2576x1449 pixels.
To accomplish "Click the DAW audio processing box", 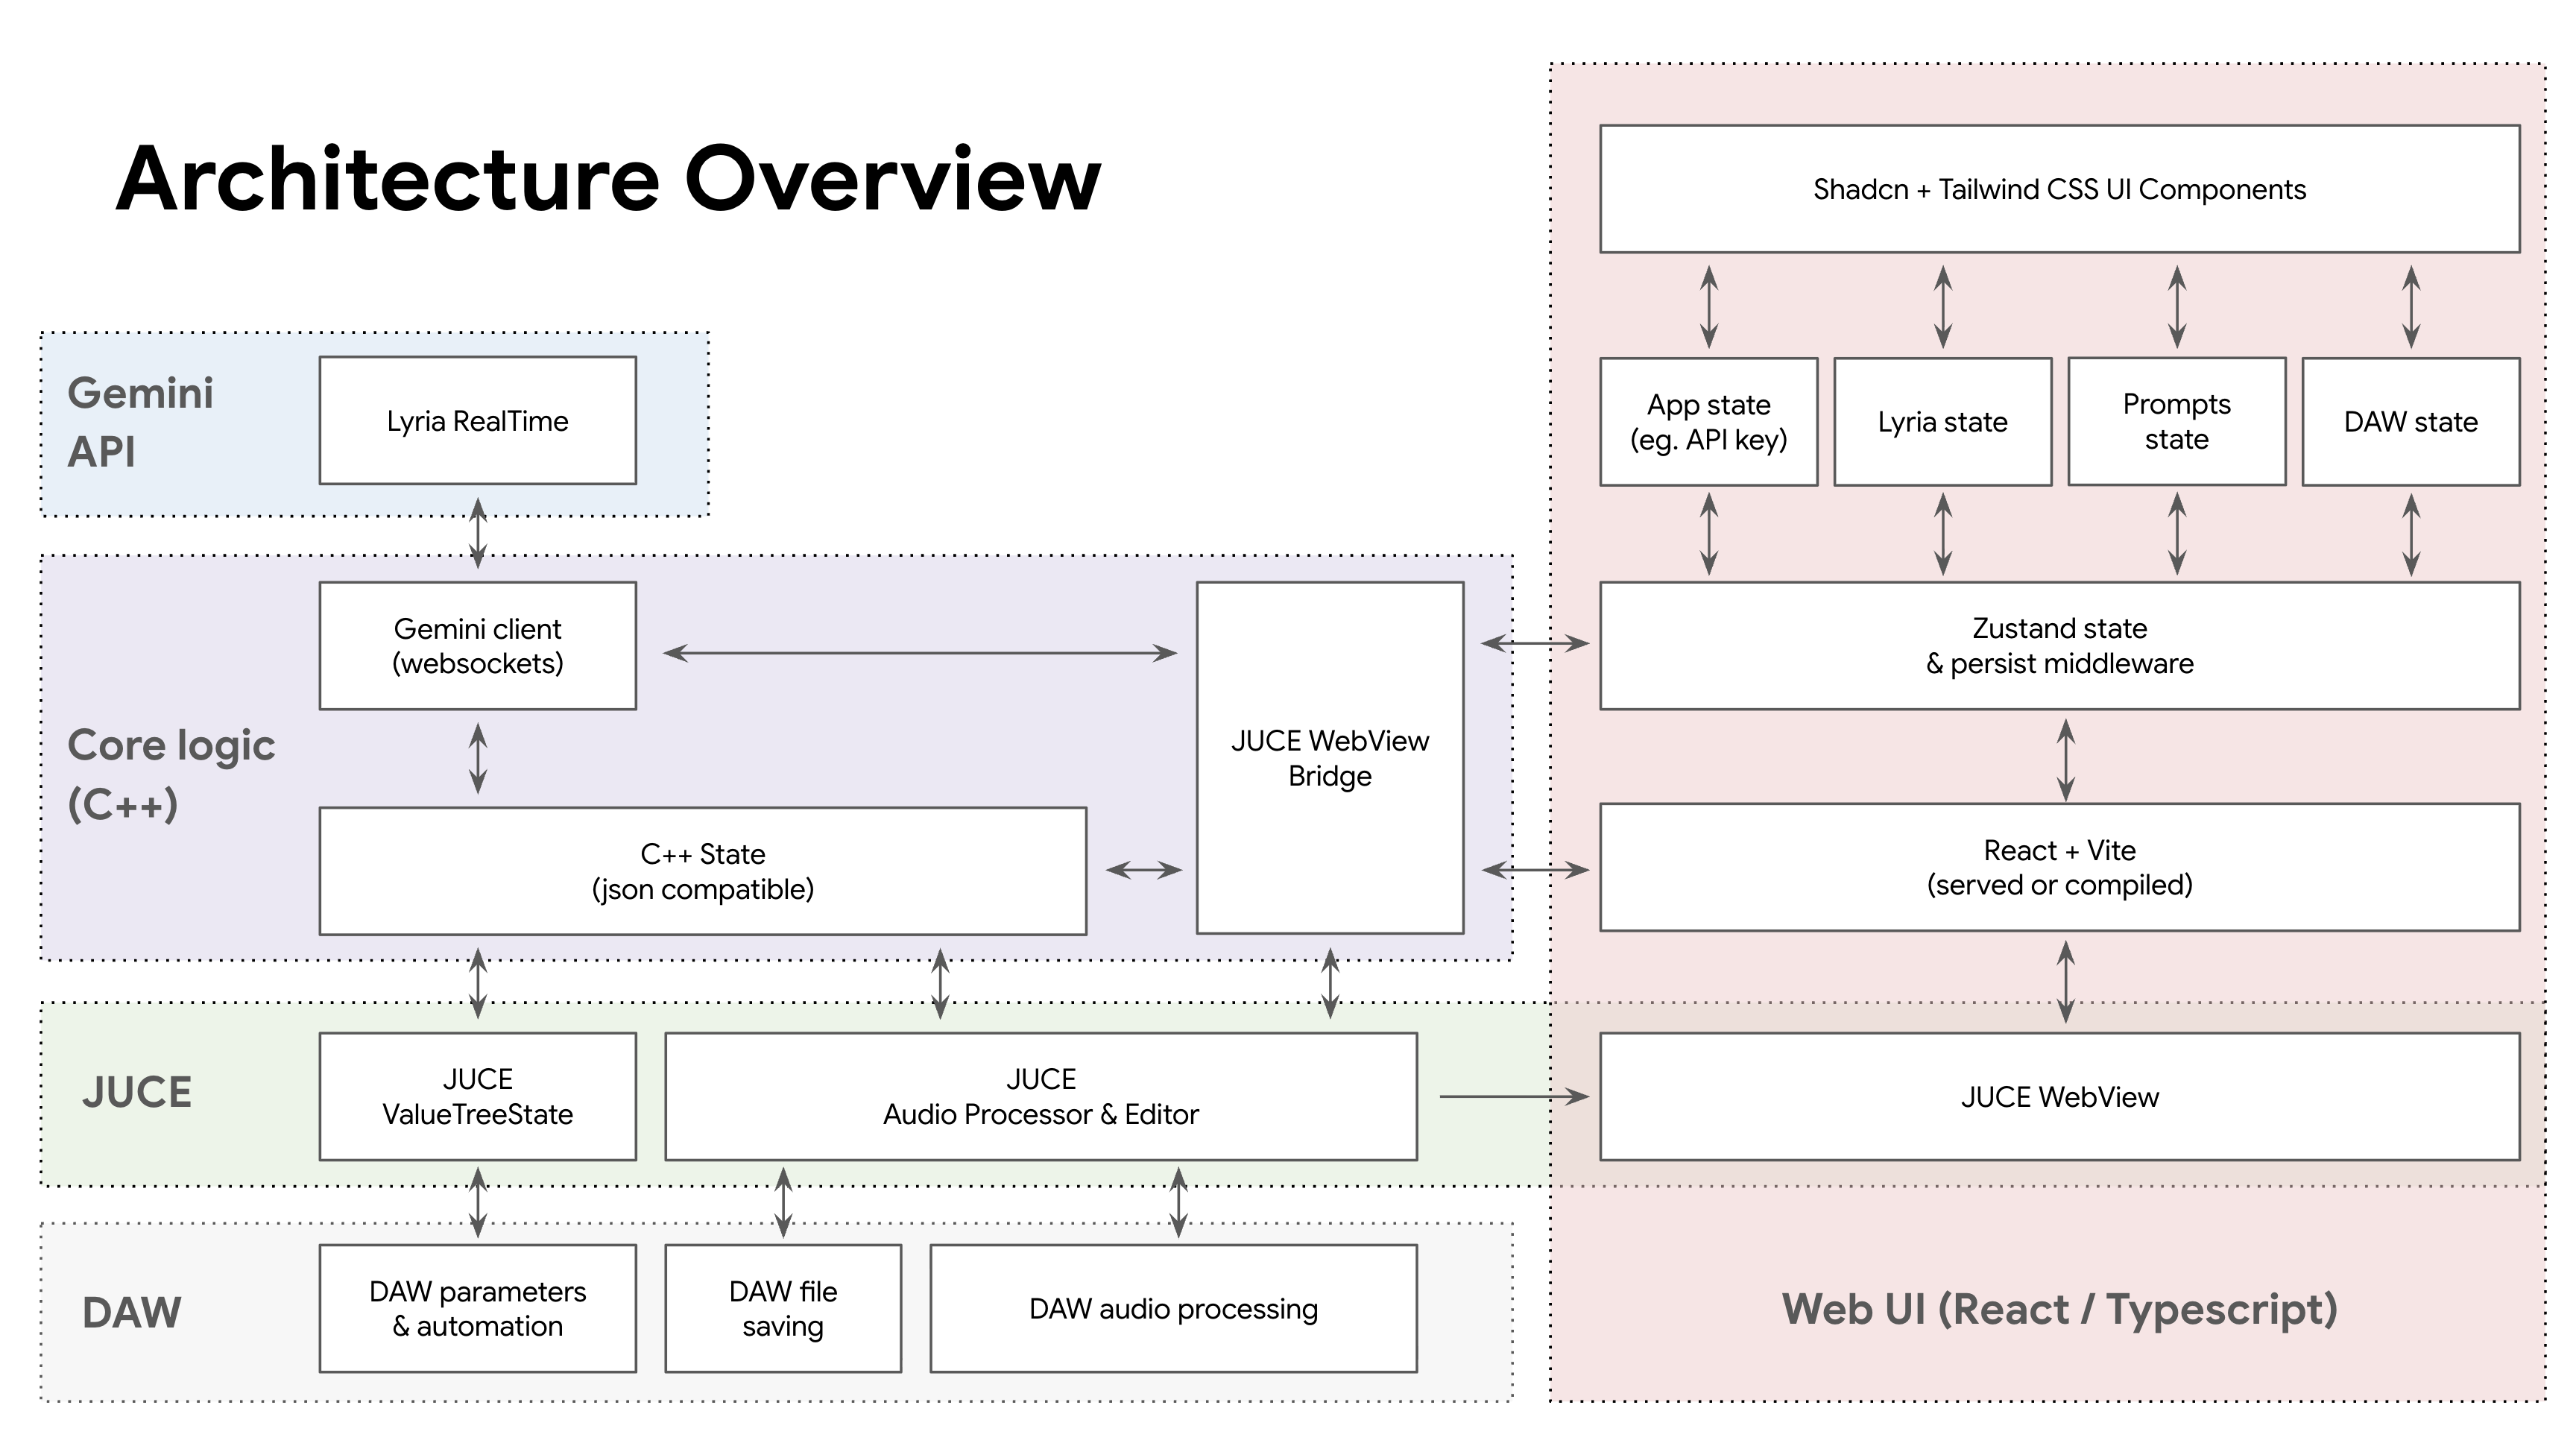I will click(x=1175, y=1308).
